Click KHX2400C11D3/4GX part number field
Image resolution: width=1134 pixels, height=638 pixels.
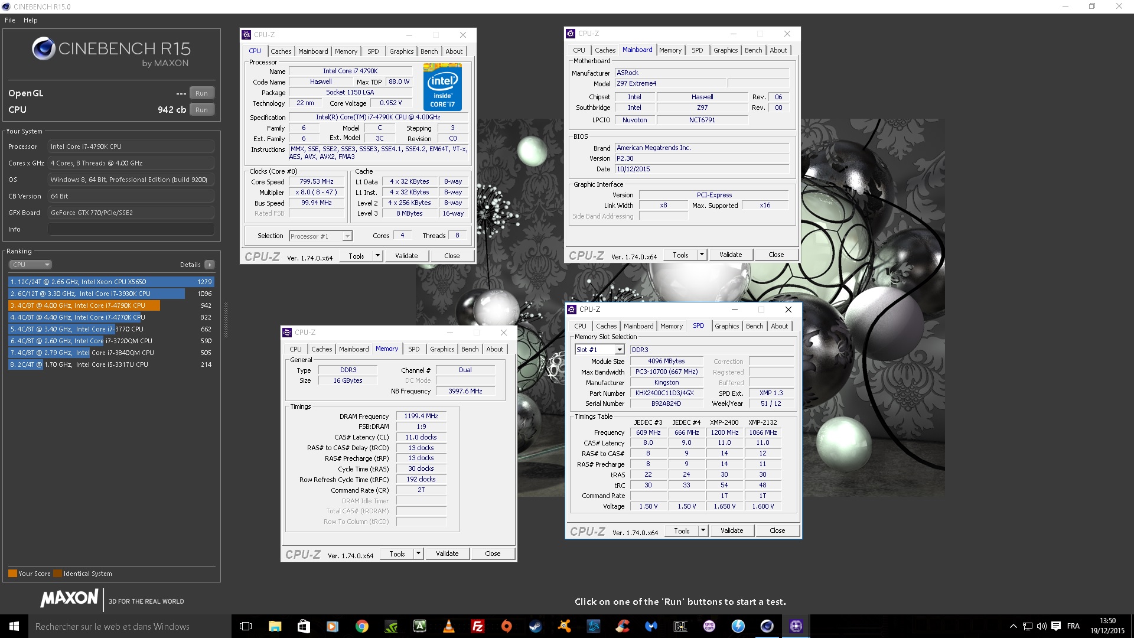[x=666, y=393]
